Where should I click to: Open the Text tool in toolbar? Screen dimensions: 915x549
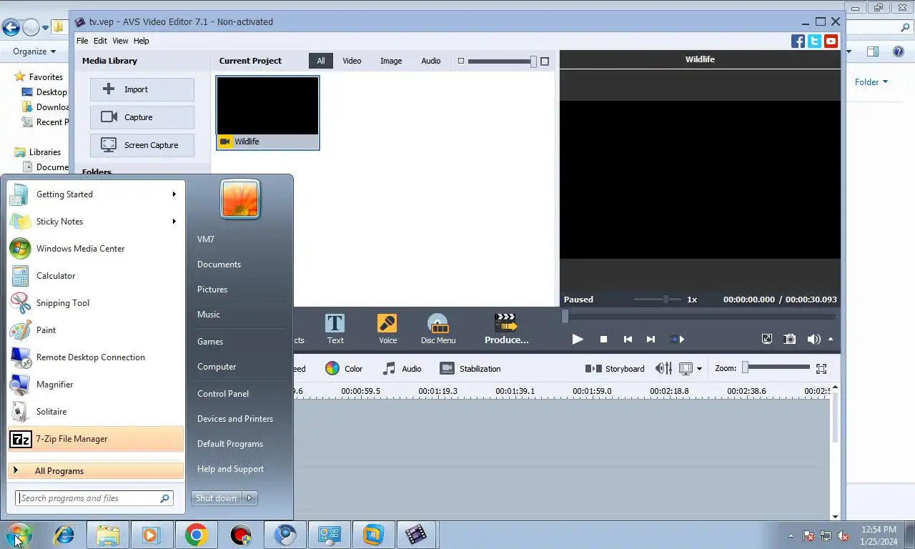[x=335, y=330]
